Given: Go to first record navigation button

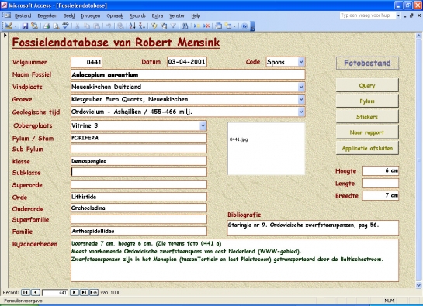Looking at the screenshot, I should coord(26,292).
